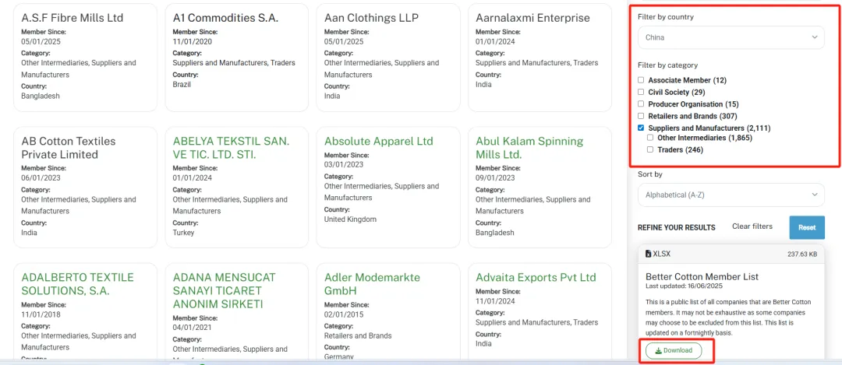Screen dimensions: 842x365
Task: Select the A.S.F Fibre Mills Ltd card
Action: [86, 58]
